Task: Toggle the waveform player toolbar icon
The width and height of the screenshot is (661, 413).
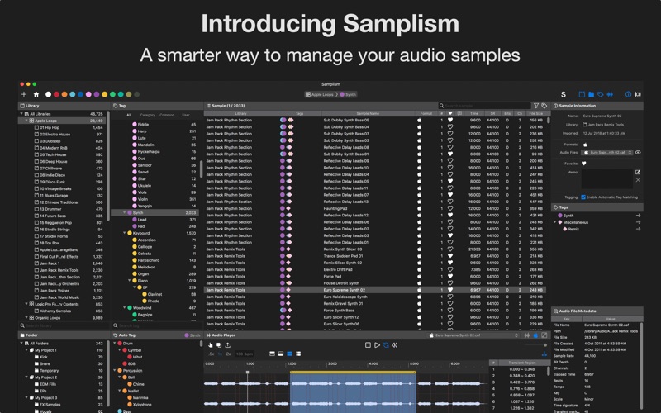Action: click(x=610, y=94)
